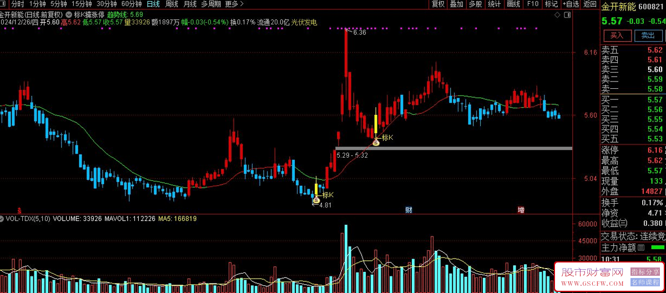This screenshot has width=666, height=293.
Task: Select the 60分钟 period tab
Action: click(x=132, y=4)
